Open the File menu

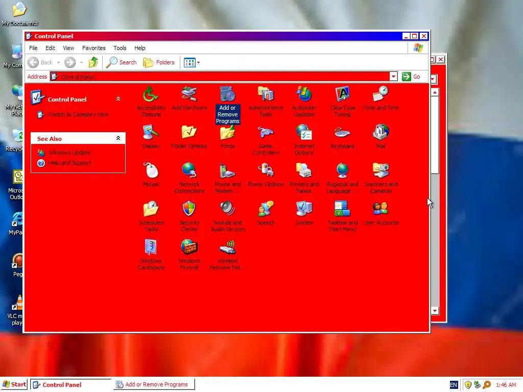coord(33,48)
